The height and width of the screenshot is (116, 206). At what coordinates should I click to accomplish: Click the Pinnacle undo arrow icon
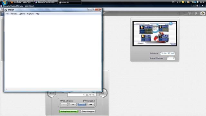pos(179,14)
